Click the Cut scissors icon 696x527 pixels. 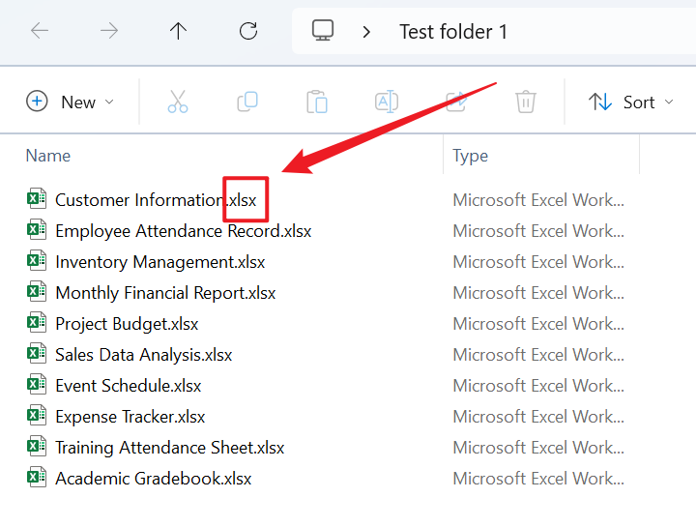tap(178, 102)
